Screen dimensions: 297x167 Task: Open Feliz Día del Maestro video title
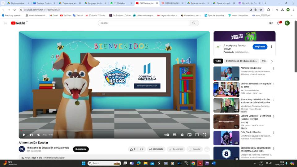[x=251, y=132]
